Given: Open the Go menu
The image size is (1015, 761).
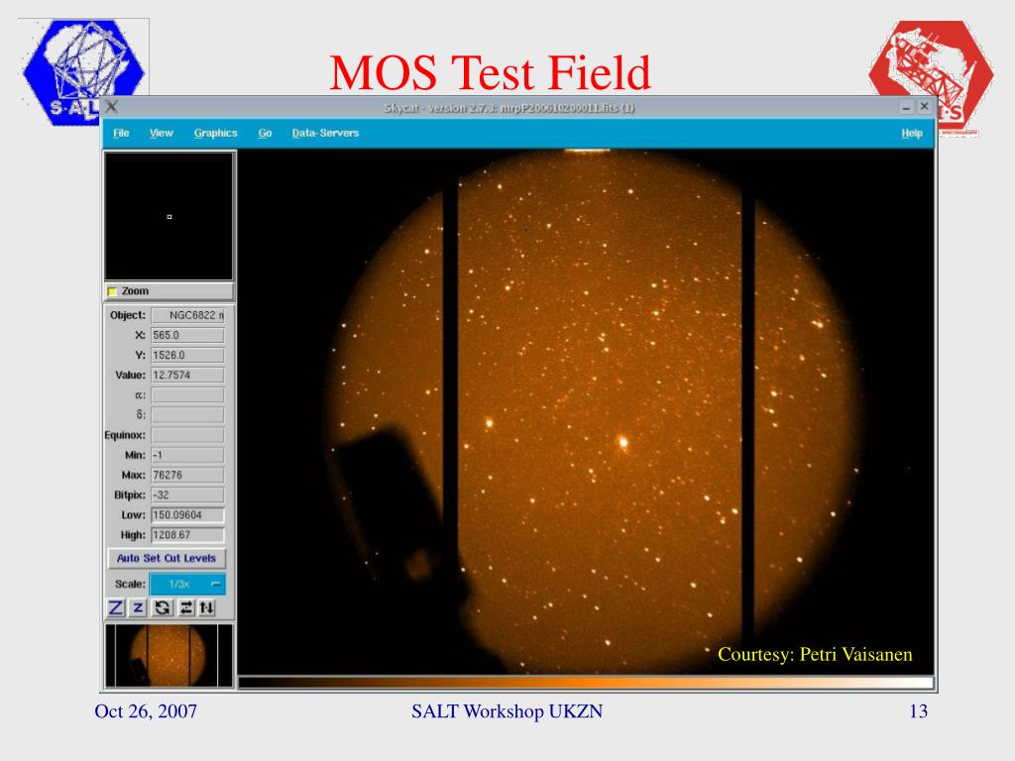Looking at the screenshot, I should click(x=265, y=133).
